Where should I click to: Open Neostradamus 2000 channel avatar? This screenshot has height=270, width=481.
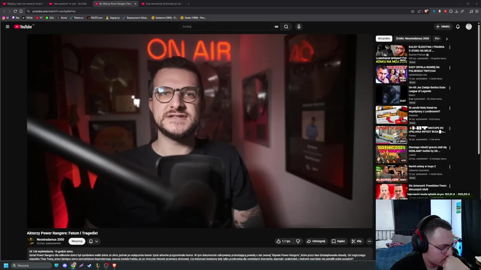click(31, 241)
